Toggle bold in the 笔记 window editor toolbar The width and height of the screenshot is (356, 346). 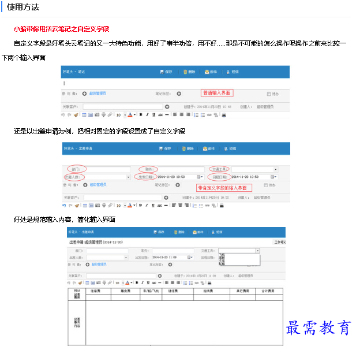tap(141, 115)
